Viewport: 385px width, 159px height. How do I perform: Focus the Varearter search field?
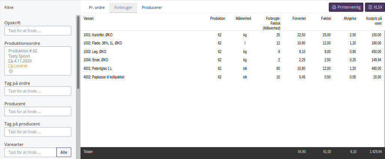pyautogui.click(x=31, y=152)
